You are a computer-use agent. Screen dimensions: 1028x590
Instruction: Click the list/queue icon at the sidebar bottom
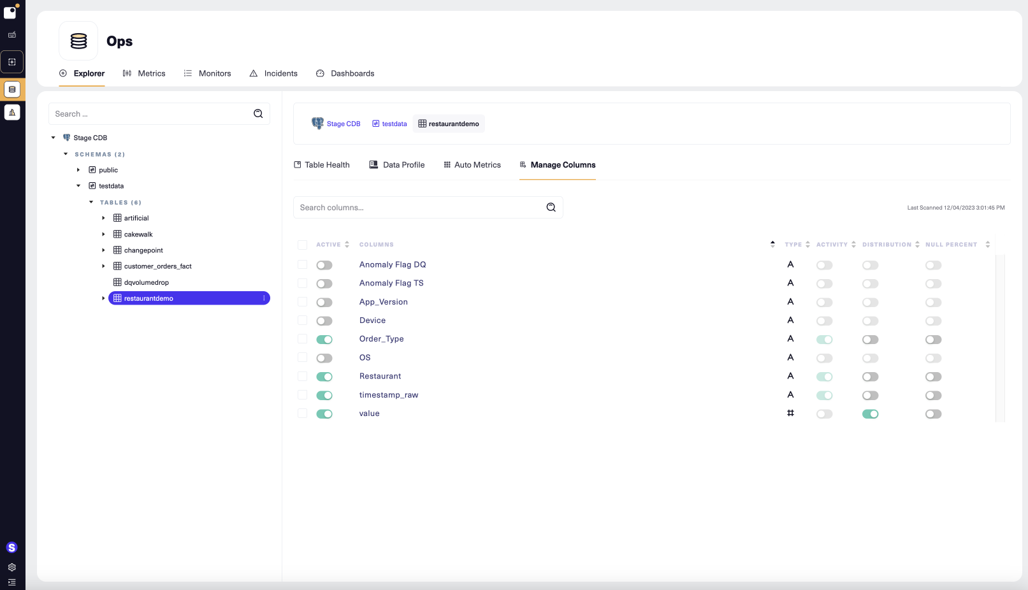coord(11,582)
